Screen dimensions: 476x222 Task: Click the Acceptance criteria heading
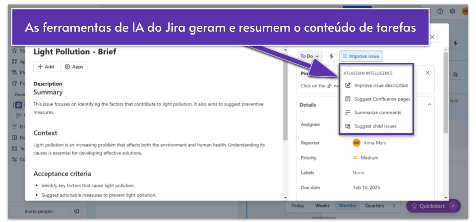tap(62, 174)
